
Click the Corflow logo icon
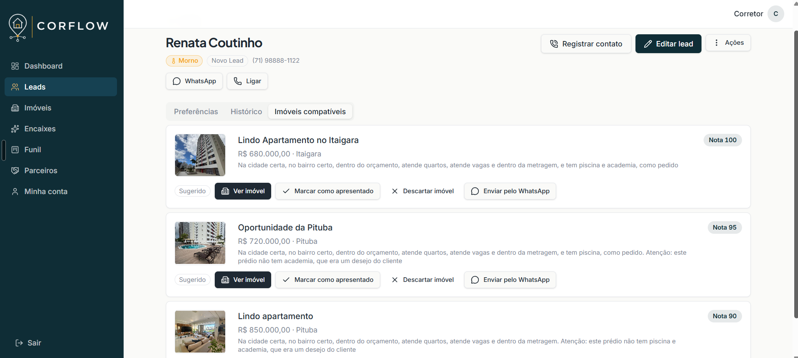click(18, 28)
